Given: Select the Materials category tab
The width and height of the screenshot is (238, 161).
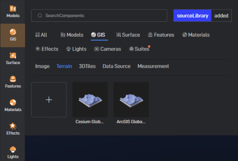Looking at the screenshot, I should (196, 35).
